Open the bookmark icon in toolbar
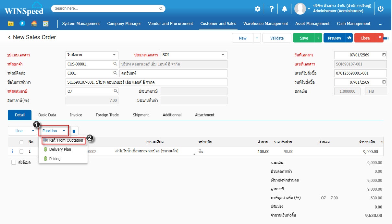392x224 pixels. [22, 24]
